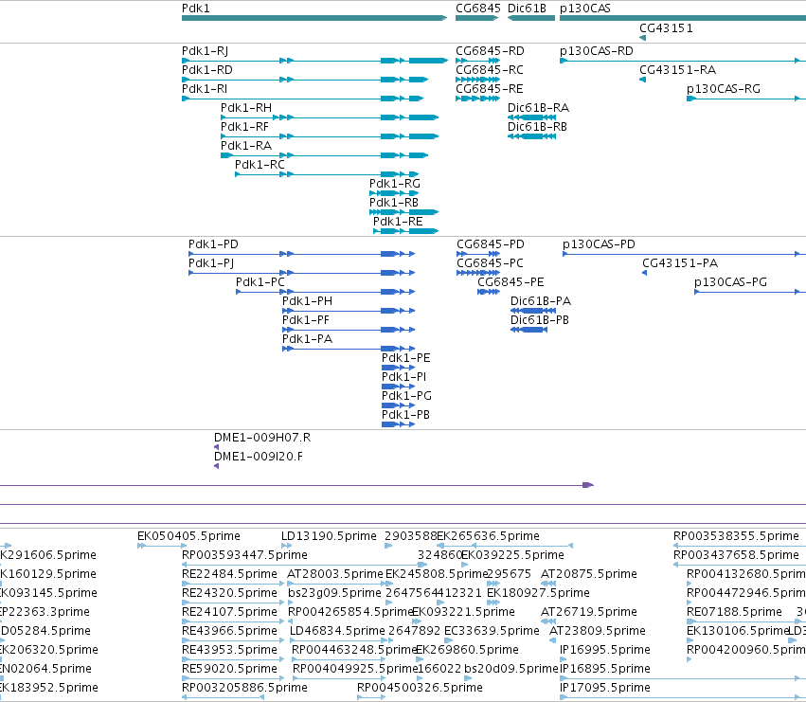
Task: Click transcript p130CAS-RD
Action: tap(683, 61)
